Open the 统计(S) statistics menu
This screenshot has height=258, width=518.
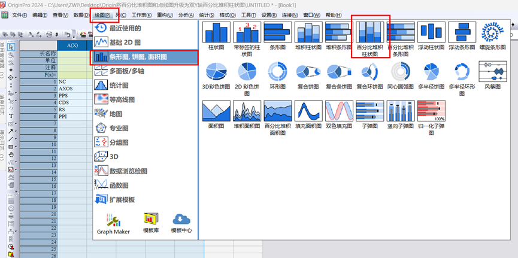(x=207, y=15)
